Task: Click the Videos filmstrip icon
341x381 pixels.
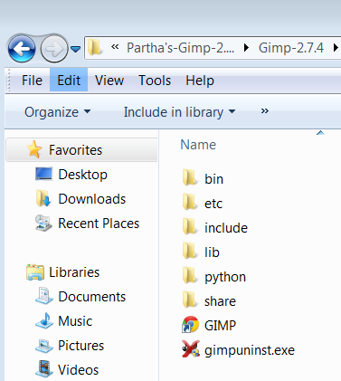Action: 44,369
